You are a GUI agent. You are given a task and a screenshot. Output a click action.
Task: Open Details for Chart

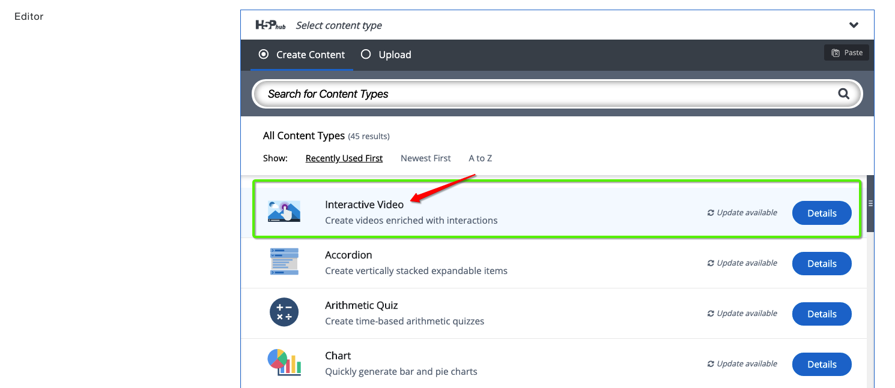[822, 364]
